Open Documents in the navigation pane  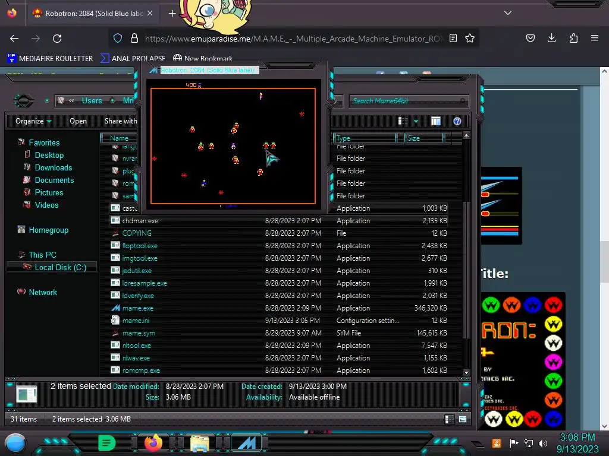coord(54,180)
